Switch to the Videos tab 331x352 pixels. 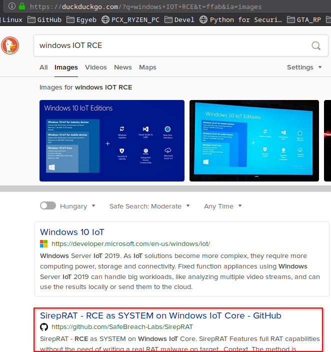click(95, 67)
